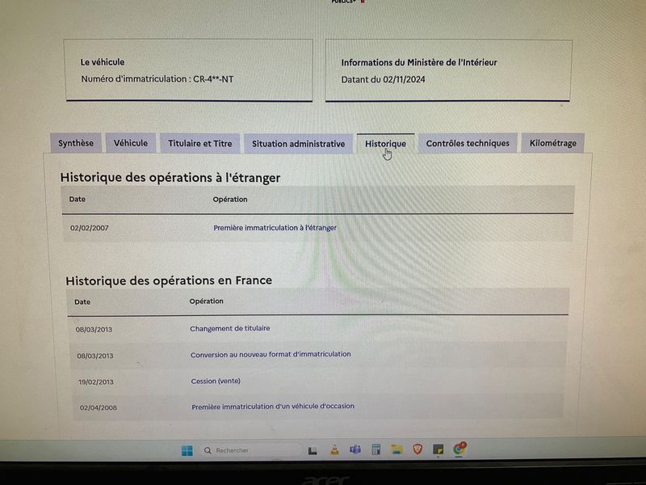Click the Rechercher taskbar search box
Image resolution: width=646 pixels, height=485 pixels.
click(250, 450)
